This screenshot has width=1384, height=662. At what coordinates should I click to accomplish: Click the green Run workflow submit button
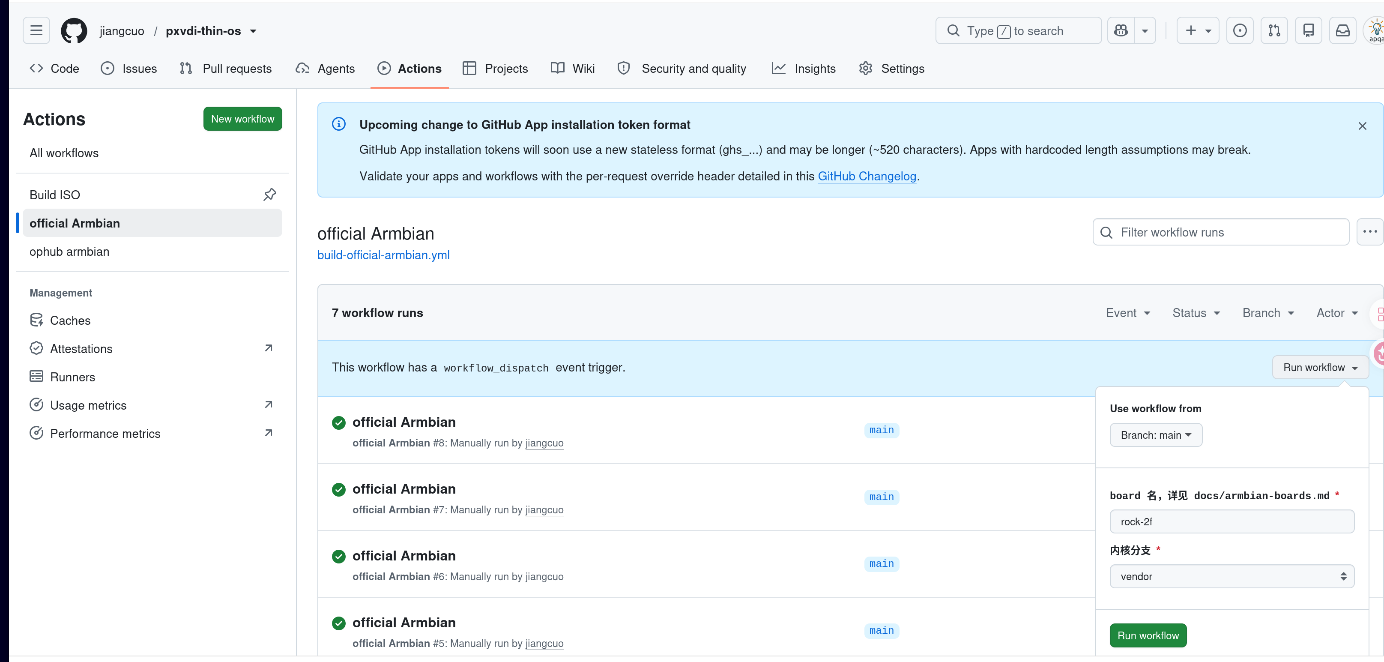1148,636
